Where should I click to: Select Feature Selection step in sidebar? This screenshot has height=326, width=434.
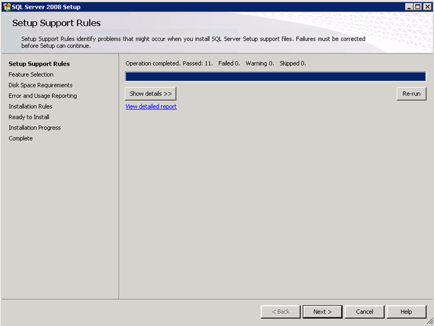point(31,74)
